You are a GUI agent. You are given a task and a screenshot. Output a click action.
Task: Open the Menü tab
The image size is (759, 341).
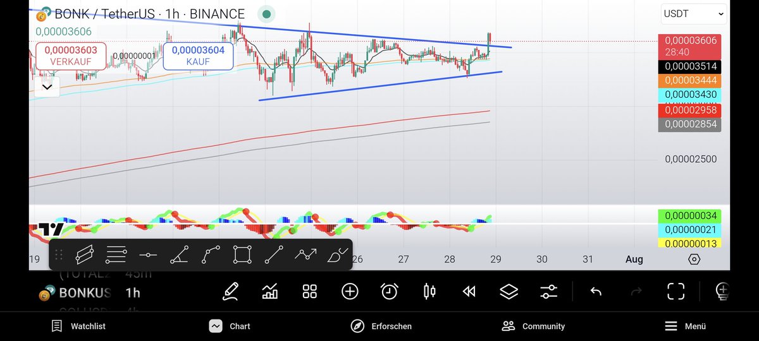[x=685, y=326]
